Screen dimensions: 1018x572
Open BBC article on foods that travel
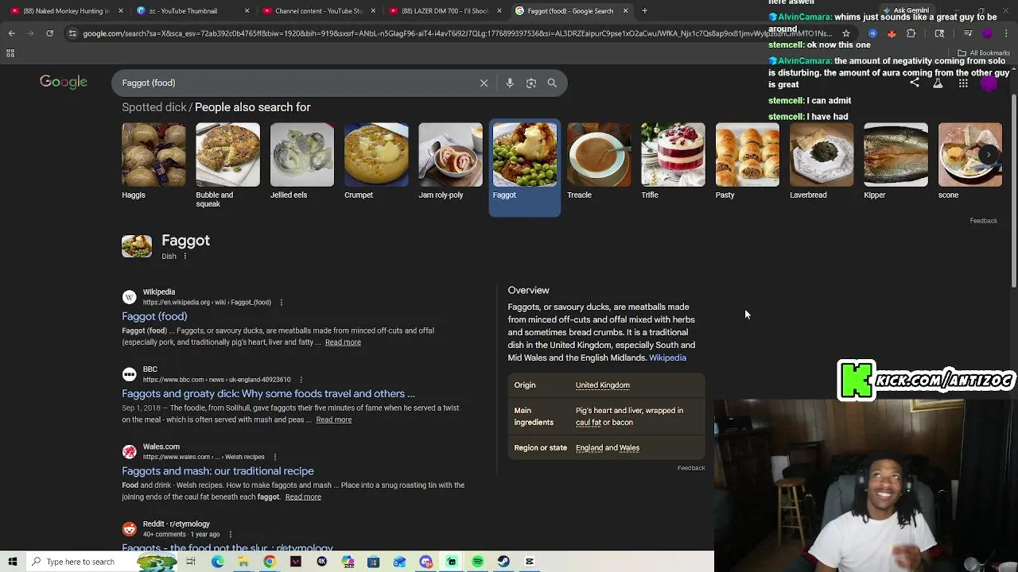[x=268, y=394]
